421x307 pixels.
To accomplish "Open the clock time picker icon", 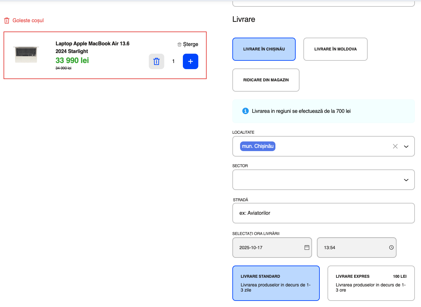I will 391,248.
